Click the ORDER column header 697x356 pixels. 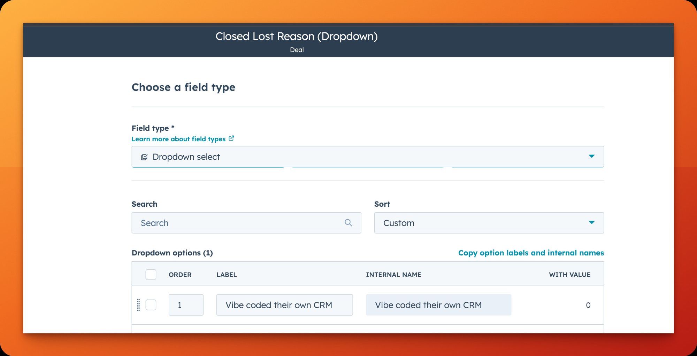tap(180, 275)
